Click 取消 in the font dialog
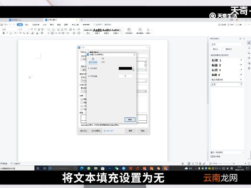 [x=143, y=131]
